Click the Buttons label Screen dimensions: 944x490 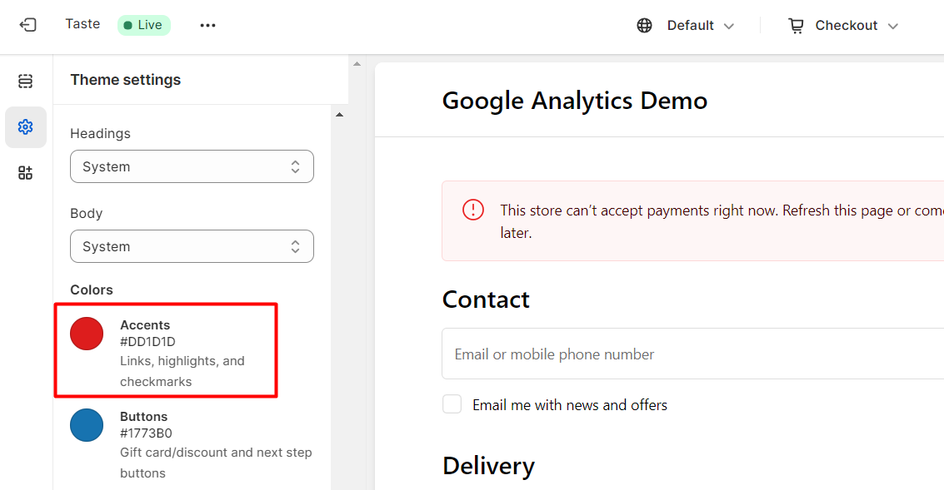click(144, 416)
